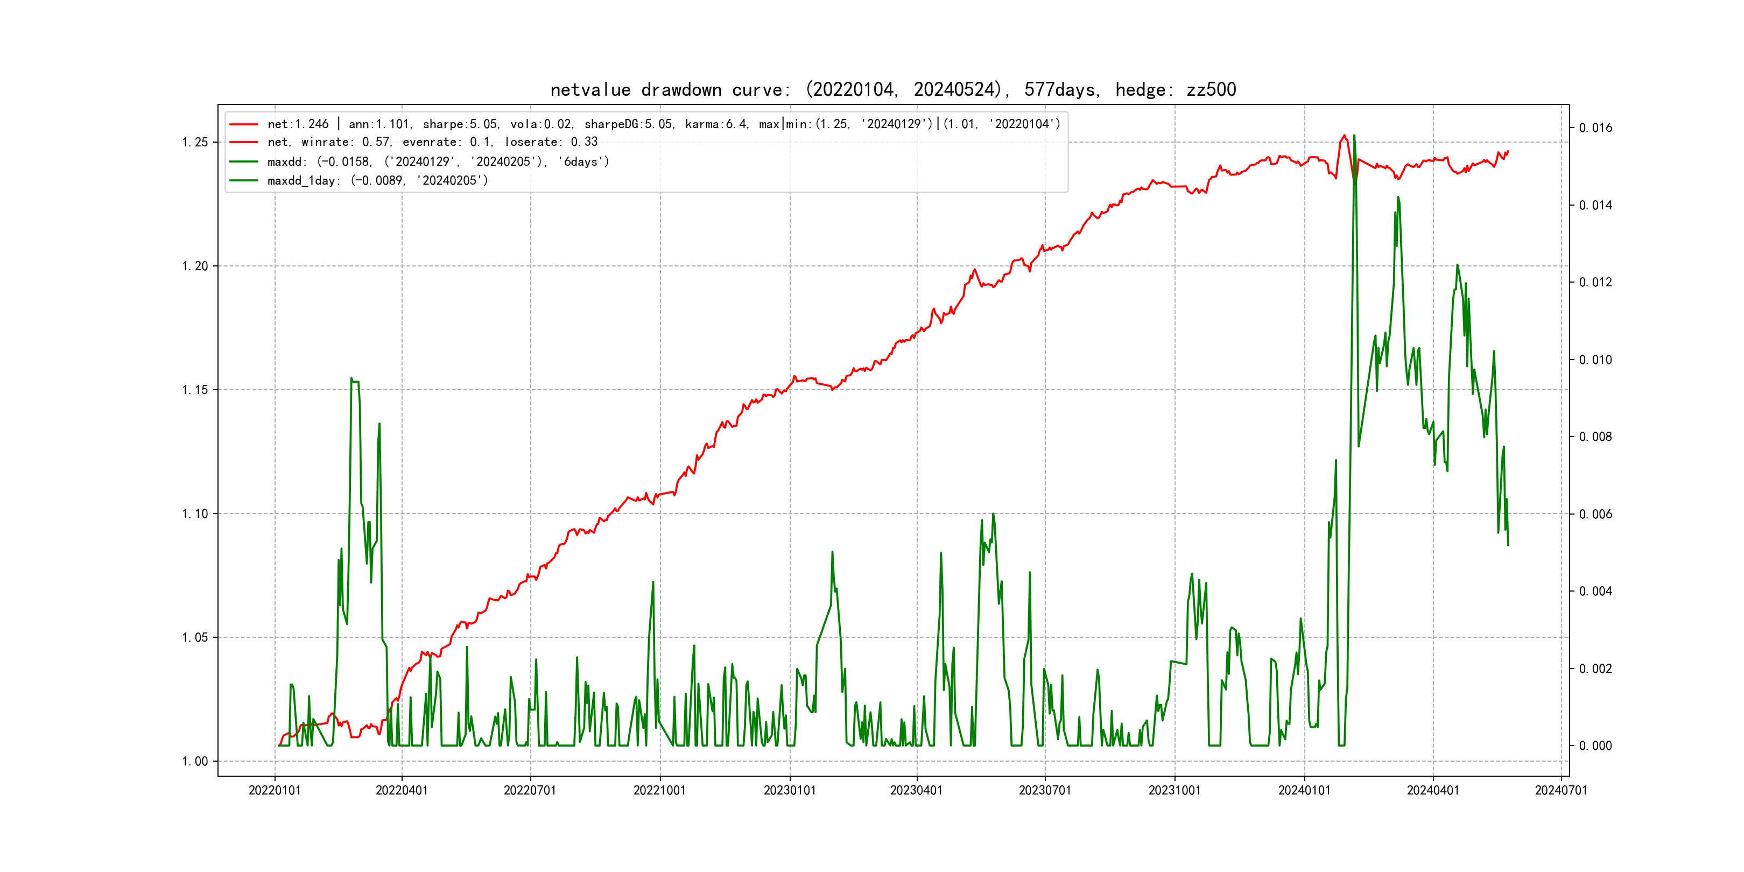
Task: Click the chart title text
Action: [893, 89]
